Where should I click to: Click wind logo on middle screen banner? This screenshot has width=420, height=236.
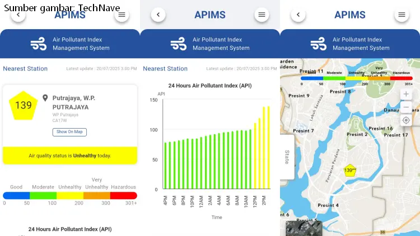tap(179, 44)
